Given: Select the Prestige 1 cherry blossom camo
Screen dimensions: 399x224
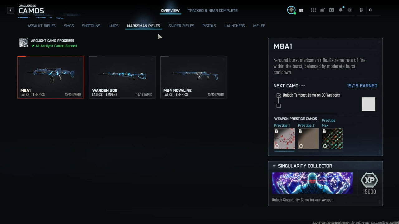Looking at the screenshot, I should point(284,139).
